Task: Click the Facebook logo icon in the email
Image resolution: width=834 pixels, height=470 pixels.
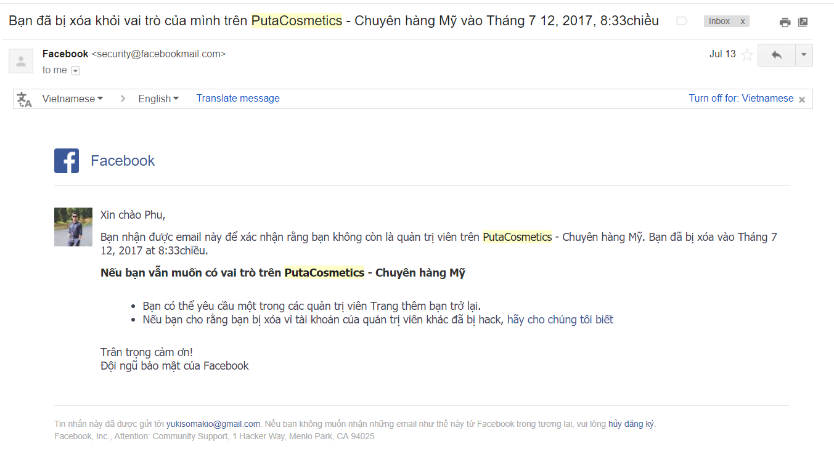Action: 67,161
